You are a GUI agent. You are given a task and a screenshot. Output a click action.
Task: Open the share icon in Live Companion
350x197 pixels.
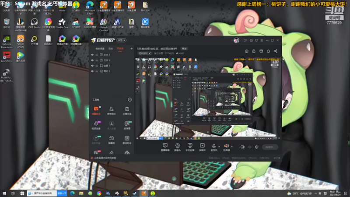click(x=276, y=51)
